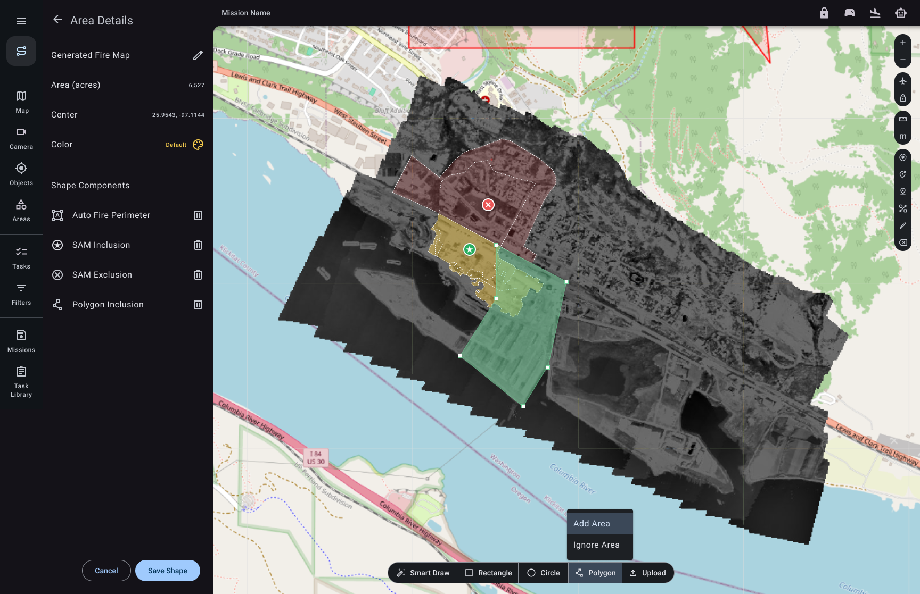Select Auto Fire Perimeter row
Screen dimensions: 920x594
pos(128,215)
